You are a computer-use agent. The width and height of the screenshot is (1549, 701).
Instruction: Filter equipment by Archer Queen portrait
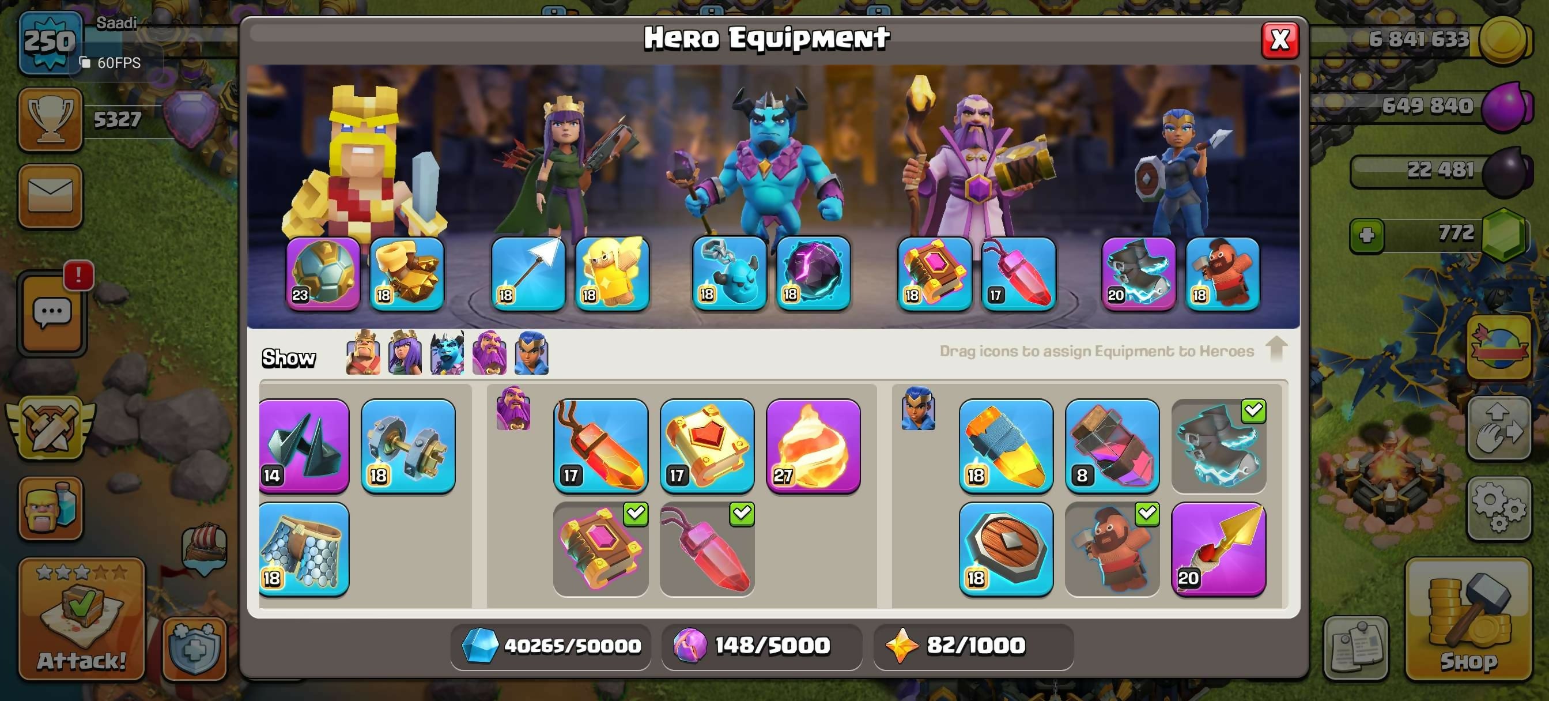[405, 353]
